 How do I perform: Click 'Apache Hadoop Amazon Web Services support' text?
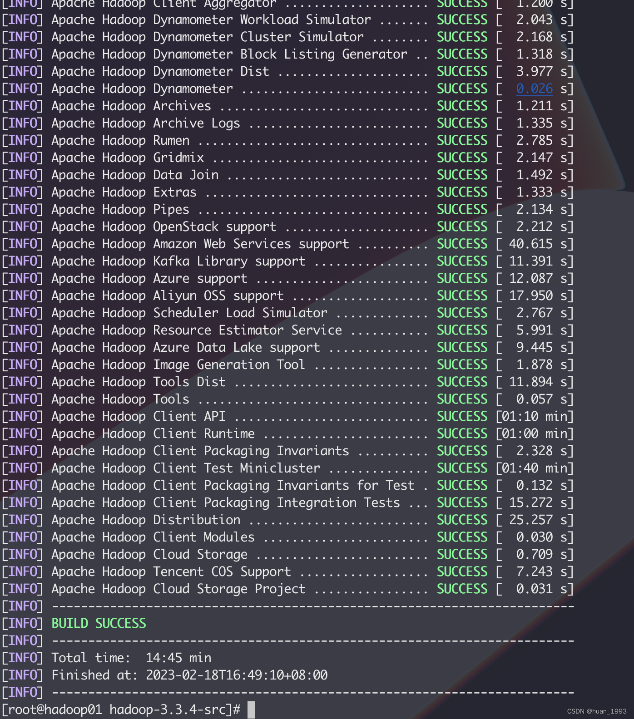pos(200,244)
